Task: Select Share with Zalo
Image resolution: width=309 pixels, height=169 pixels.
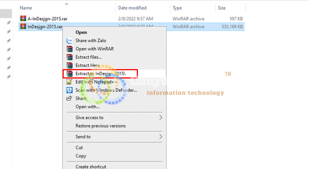Action: pos(91,41)
